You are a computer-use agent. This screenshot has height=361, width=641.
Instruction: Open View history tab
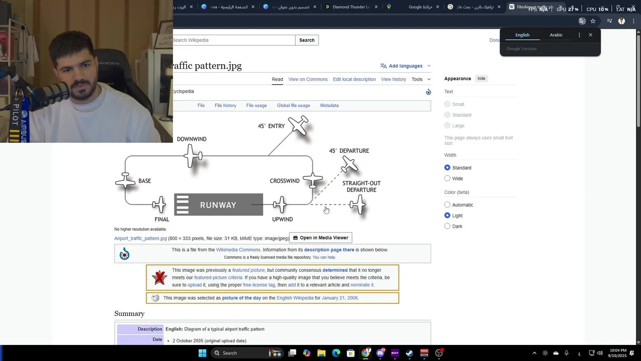[x=394, y=79]
